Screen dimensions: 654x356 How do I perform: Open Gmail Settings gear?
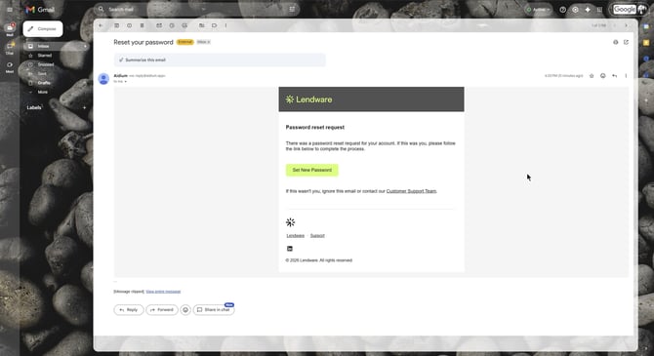[575, 10]
